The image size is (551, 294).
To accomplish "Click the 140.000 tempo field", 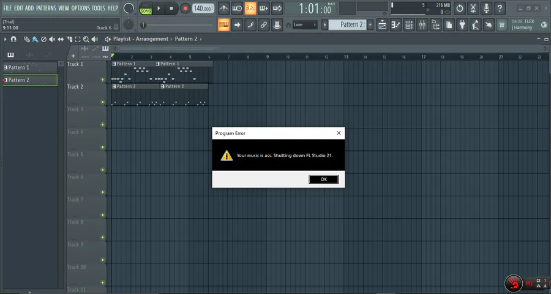I will click(203, 9).
